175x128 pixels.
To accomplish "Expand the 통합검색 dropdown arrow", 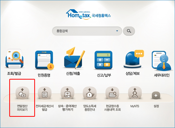I will (x=117, y=31).
